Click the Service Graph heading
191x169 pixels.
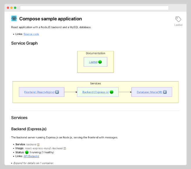pyautogui.click(x=24, y=43)
